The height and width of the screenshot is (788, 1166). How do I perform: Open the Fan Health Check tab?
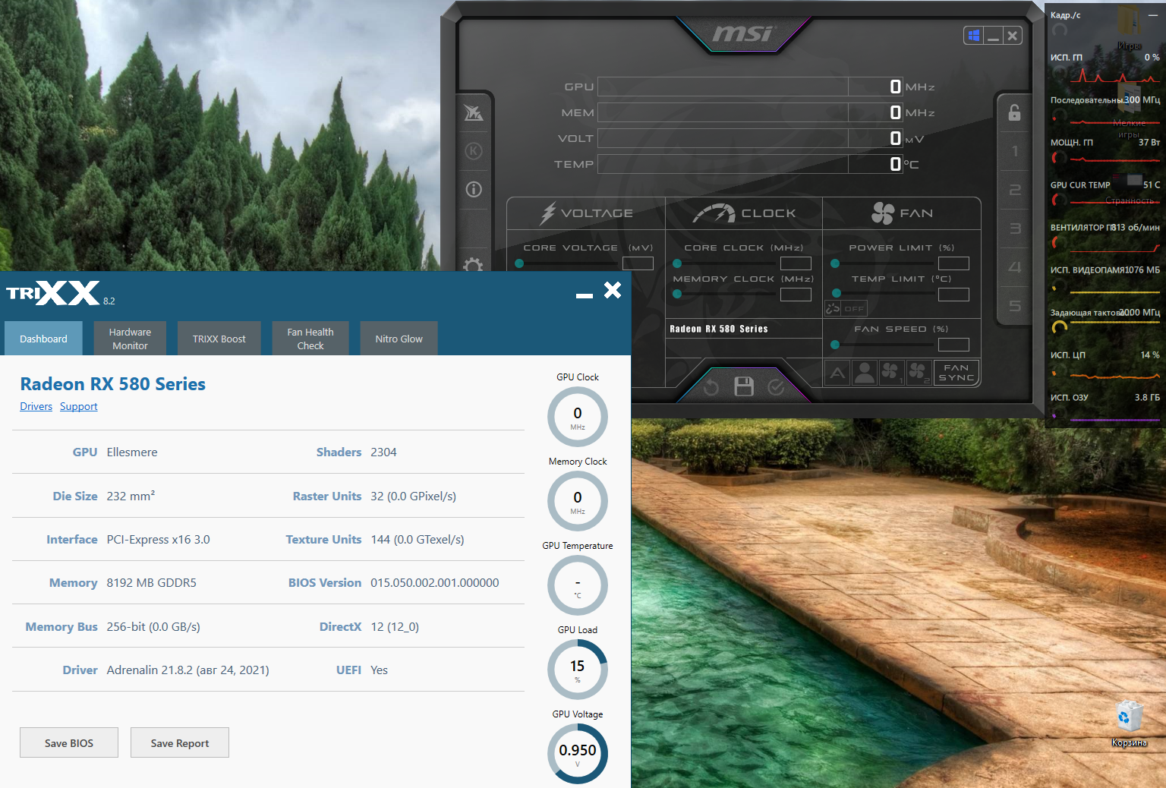coord(310,339)
